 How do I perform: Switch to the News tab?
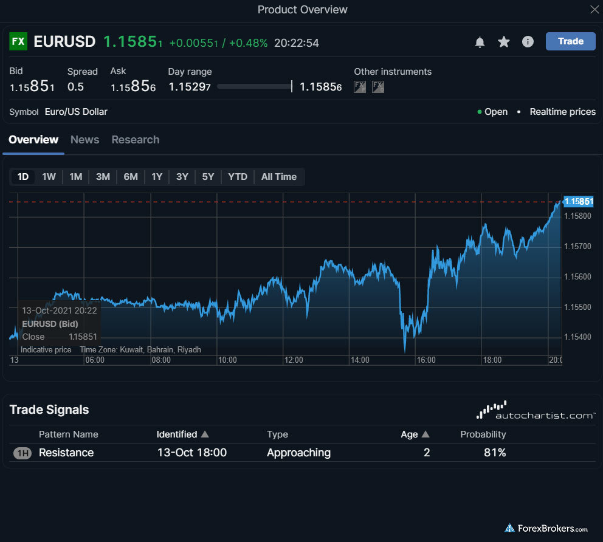(84, 140)
